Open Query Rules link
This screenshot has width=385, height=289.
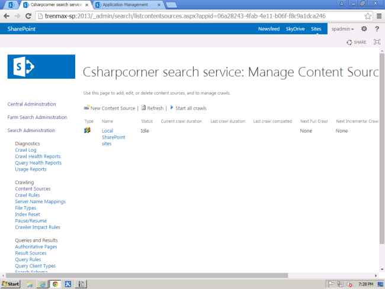coord(28,259)
